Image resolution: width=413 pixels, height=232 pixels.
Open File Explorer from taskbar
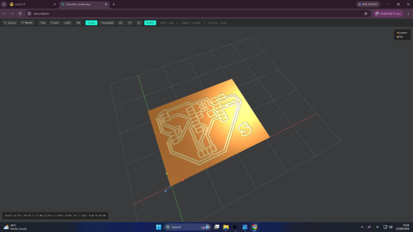(x=226, y=227)
